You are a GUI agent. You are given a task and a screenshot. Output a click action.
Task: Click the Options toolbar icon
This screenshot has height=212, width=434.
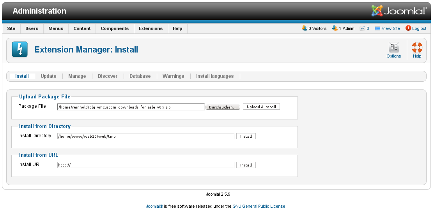point(393,48)
